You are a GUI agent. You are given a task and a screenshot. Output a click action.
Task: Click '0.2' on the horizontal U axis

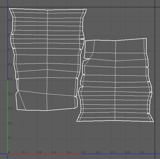coord(39,152)
